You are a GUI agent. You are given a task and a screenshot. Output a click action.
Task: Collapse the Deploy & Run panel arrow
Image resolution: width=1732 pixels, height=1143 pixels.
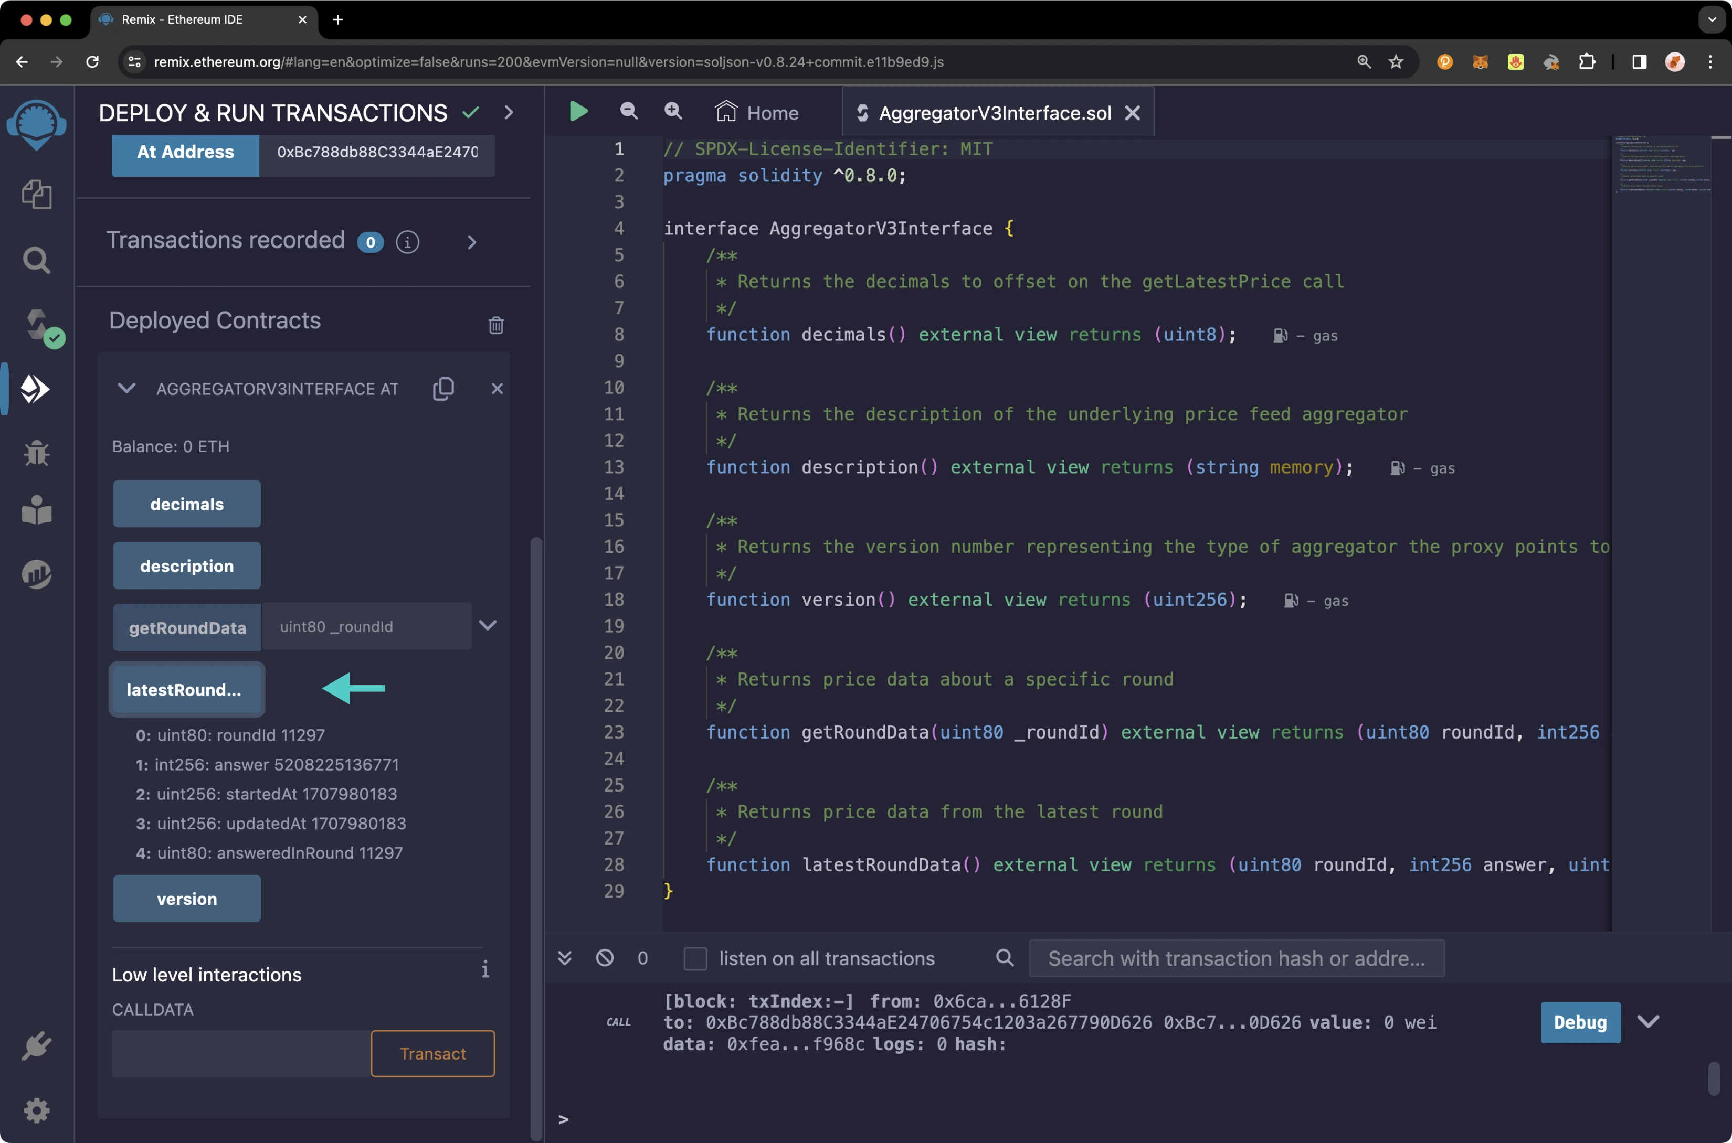click(x=509, y=112)
